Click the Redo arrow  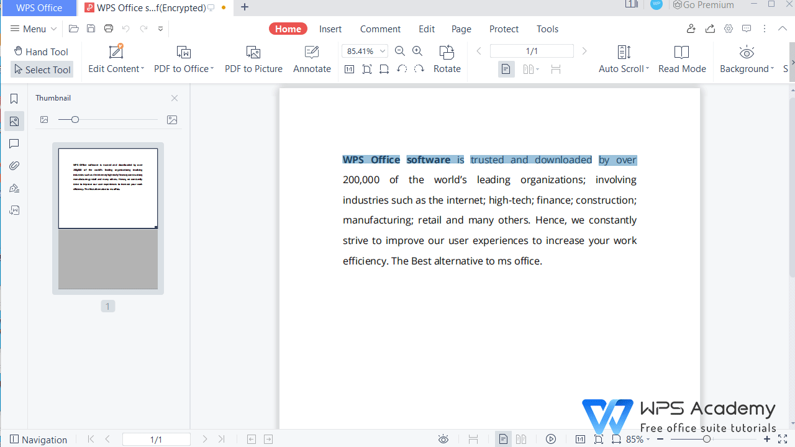coord(143,29)
